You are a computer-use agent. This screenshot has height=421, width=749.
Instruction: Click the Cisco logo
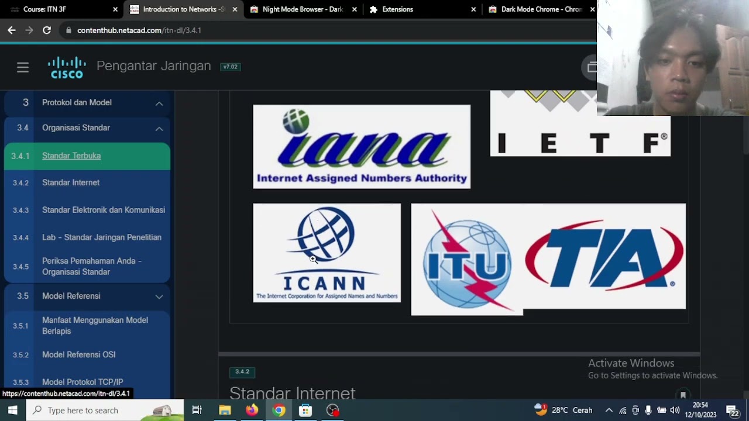(67, 67)
